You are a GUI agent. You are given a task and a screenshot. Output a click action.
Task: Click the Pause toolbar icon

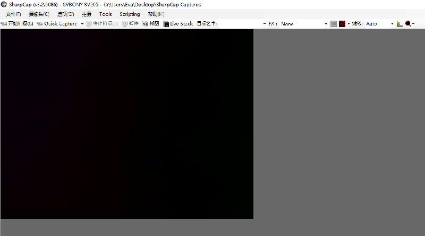click(x=130, y=24)
